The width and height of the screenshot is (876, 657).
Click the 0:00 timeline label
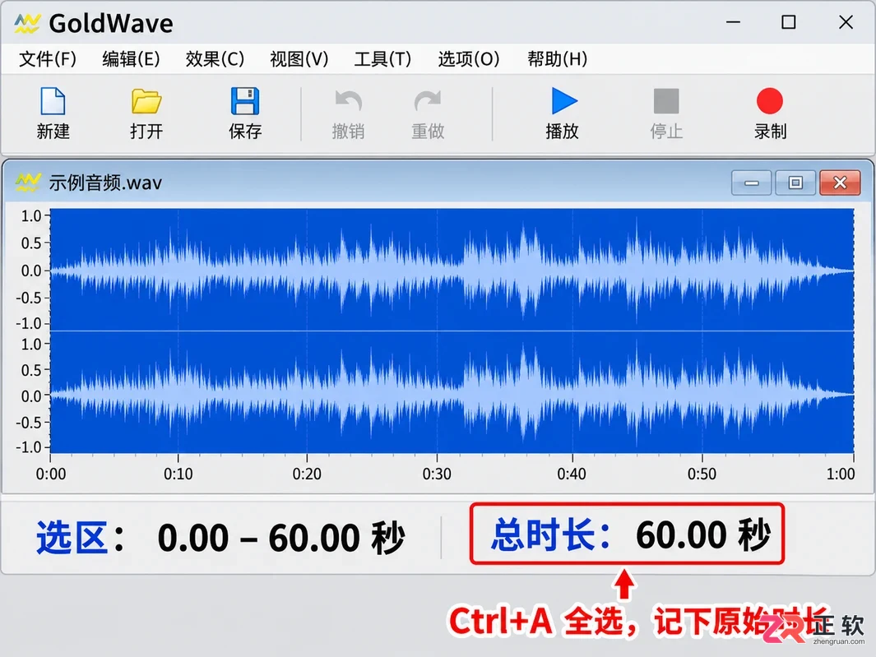51,474
